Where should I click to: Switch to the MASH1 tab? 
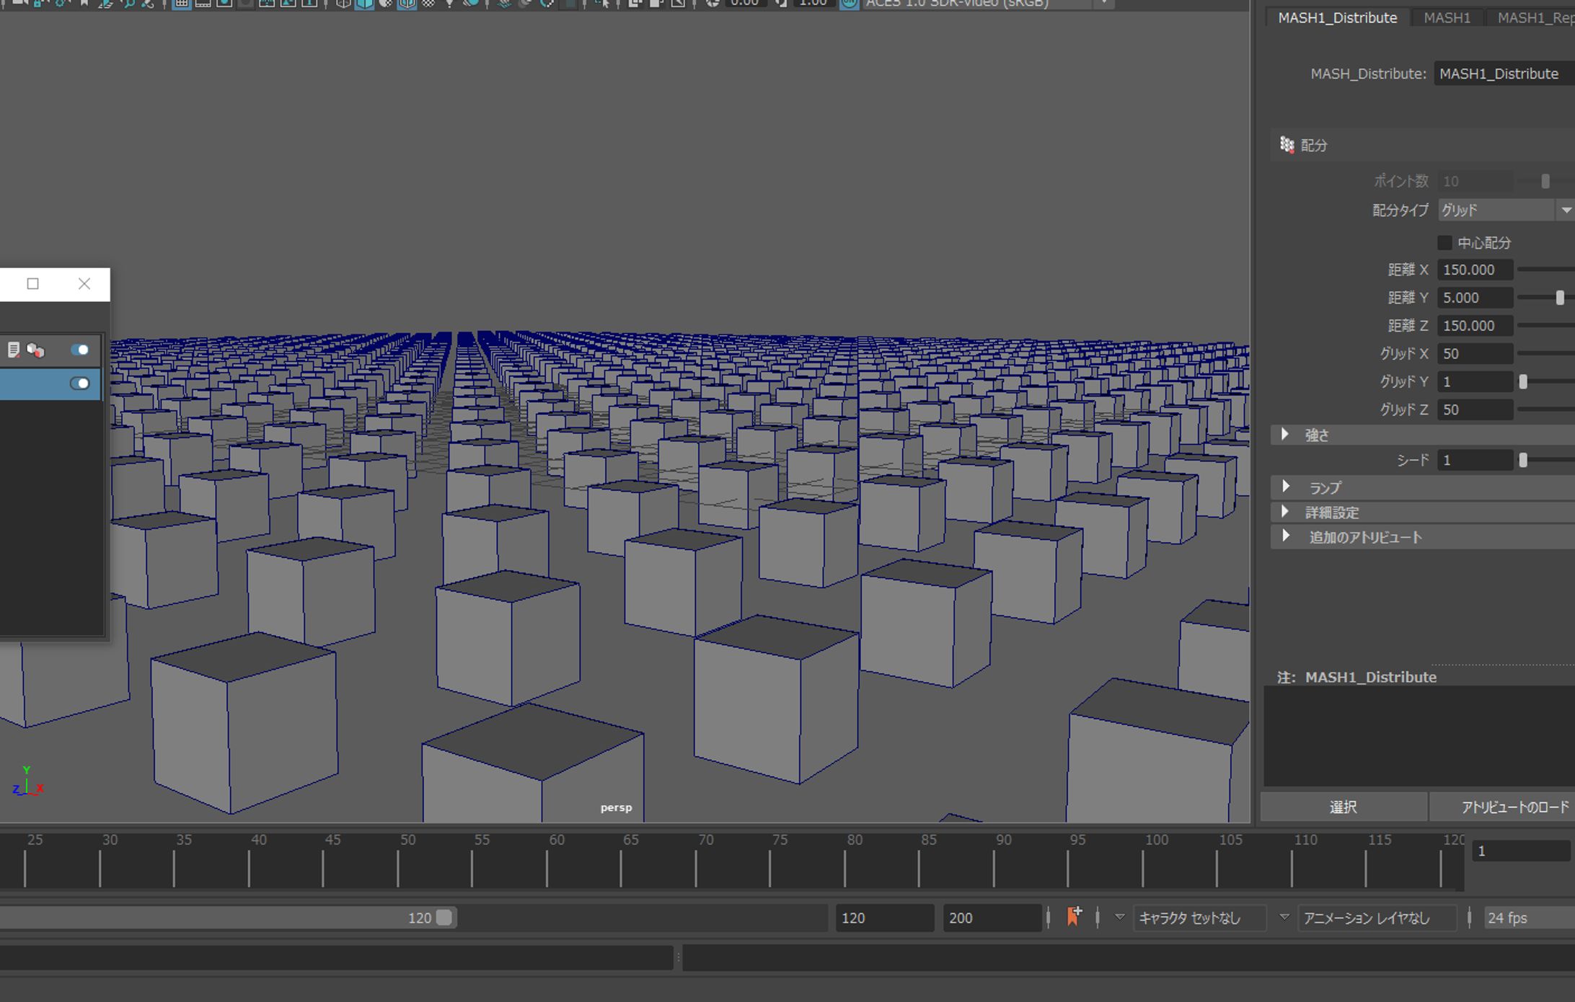point(1447,18)
